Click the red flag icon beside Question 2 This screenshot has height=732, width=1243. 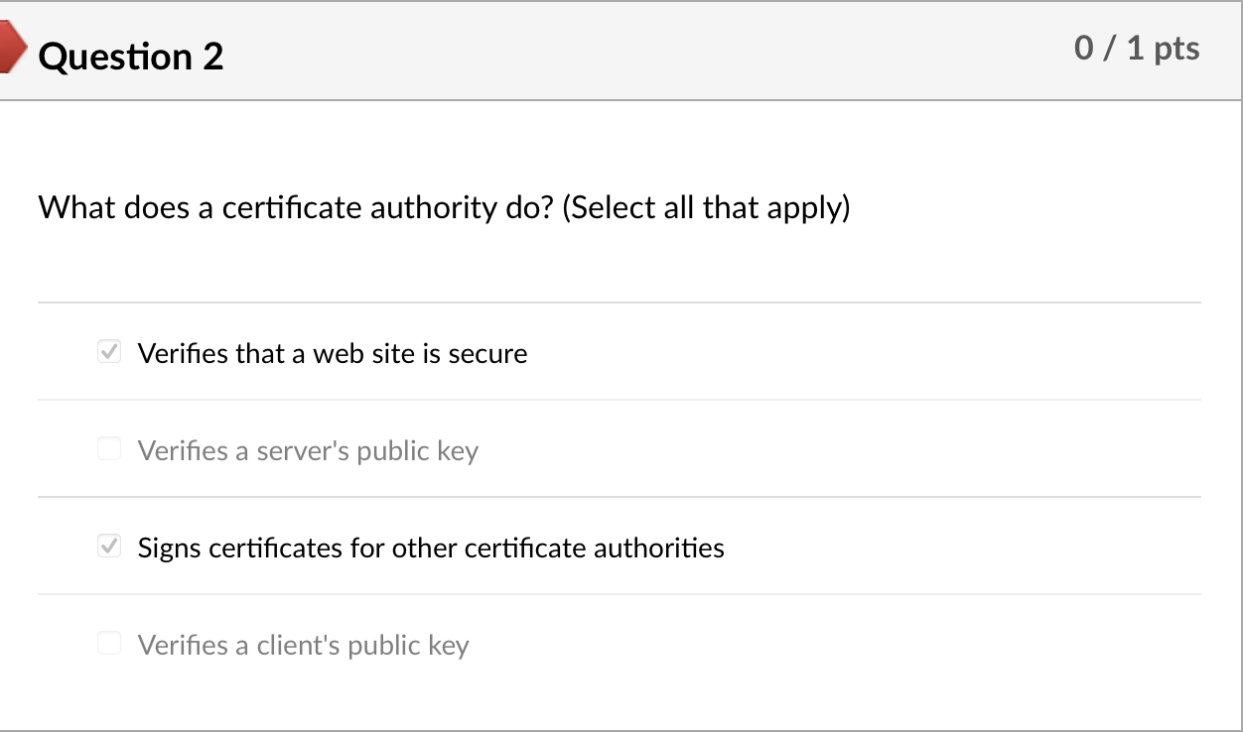click(x=12, y=45)
